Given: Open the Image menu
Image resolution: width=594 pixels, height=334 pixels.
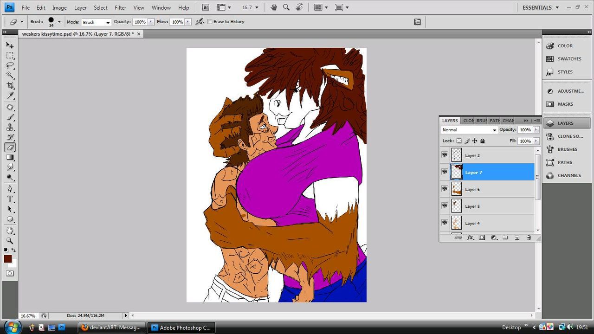Looking at the screenshot, I should [x=59, y=7].
